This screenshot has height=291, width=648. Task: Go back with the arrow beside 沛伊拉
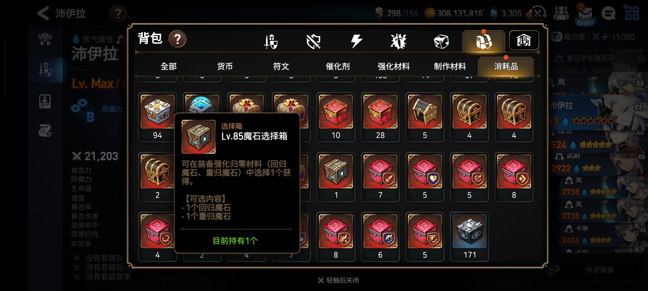tap(43, 13)
